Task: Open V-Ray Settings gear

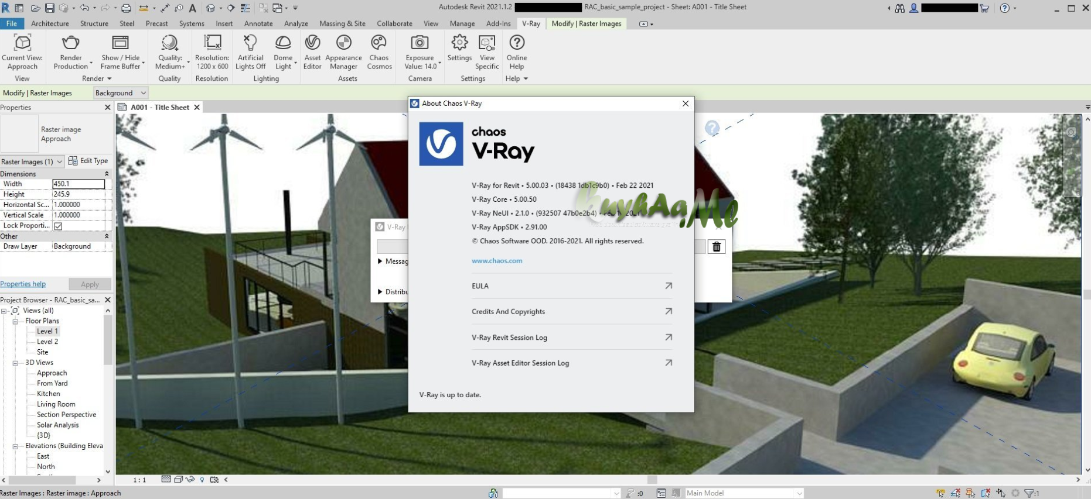Action: tap(459, 43)
